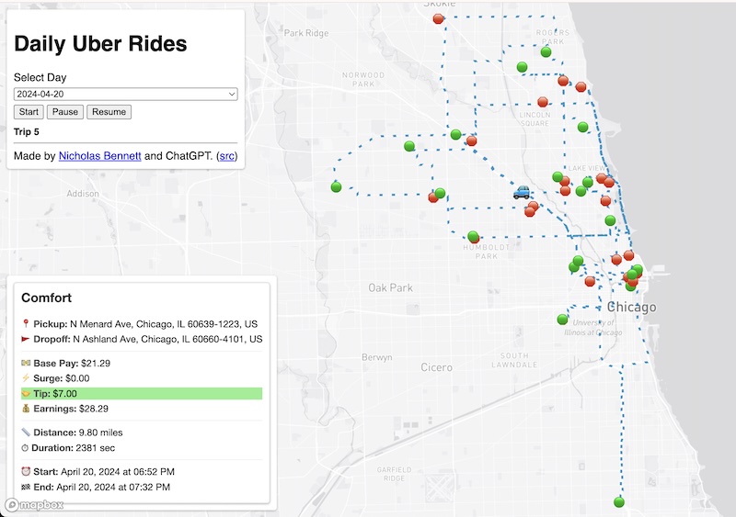Click the Distance: 9.80 miles text
The width and height of the screenshot is (736, 517).
coord(78,433)
